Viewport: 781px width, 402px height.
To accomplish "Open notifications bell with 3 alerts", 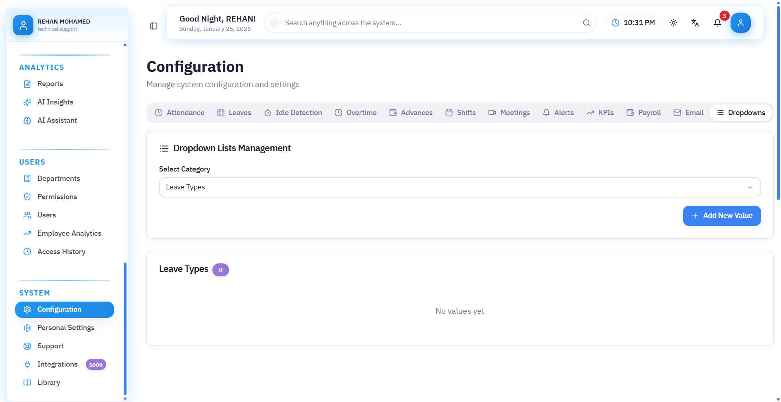I will tap(718, 23).
